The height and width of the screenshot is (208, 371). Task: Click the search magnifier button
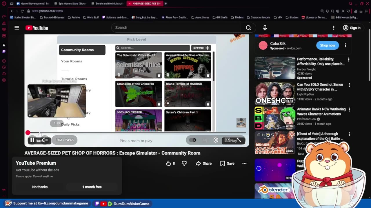click(x=248, y=28)
